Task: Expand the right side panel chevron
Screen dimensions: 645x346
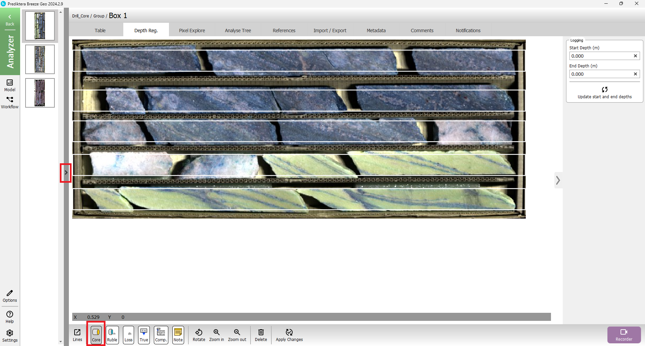Action: pyautogui.click(x=558, y=180)
